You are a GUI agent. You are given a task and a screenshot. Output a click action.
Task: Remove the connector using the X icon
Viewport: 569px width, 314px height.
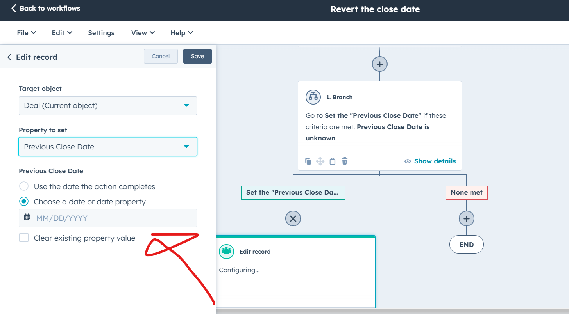tap(293, 218)
